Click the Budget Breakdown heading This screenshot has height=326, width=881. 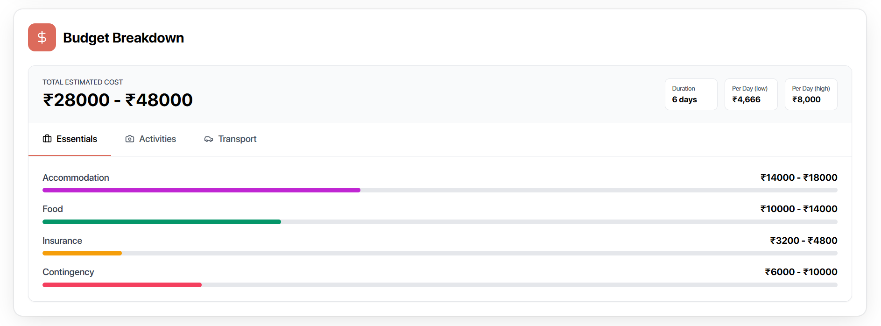[x=123, y=38]
